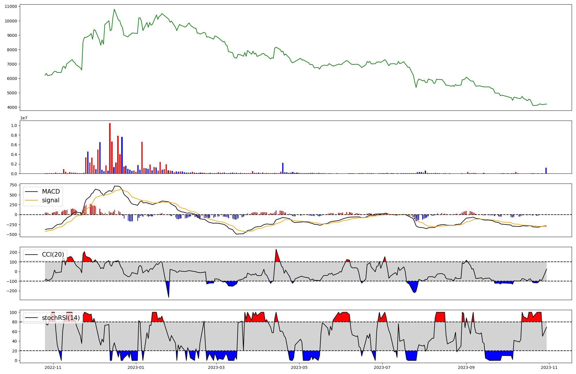
Task: Click the 2023-05 x-axis tick label
Action: [x=299, y=367]
